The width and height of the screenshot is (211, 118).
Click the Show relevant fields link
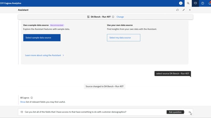[23, 102]
